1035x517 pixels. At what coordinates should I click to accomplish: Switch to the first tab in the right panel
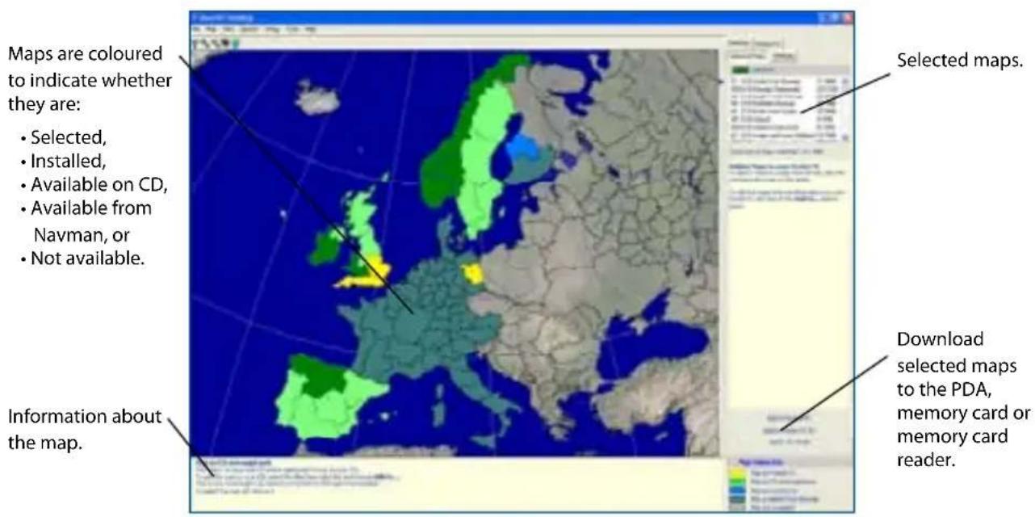point(737,42)
